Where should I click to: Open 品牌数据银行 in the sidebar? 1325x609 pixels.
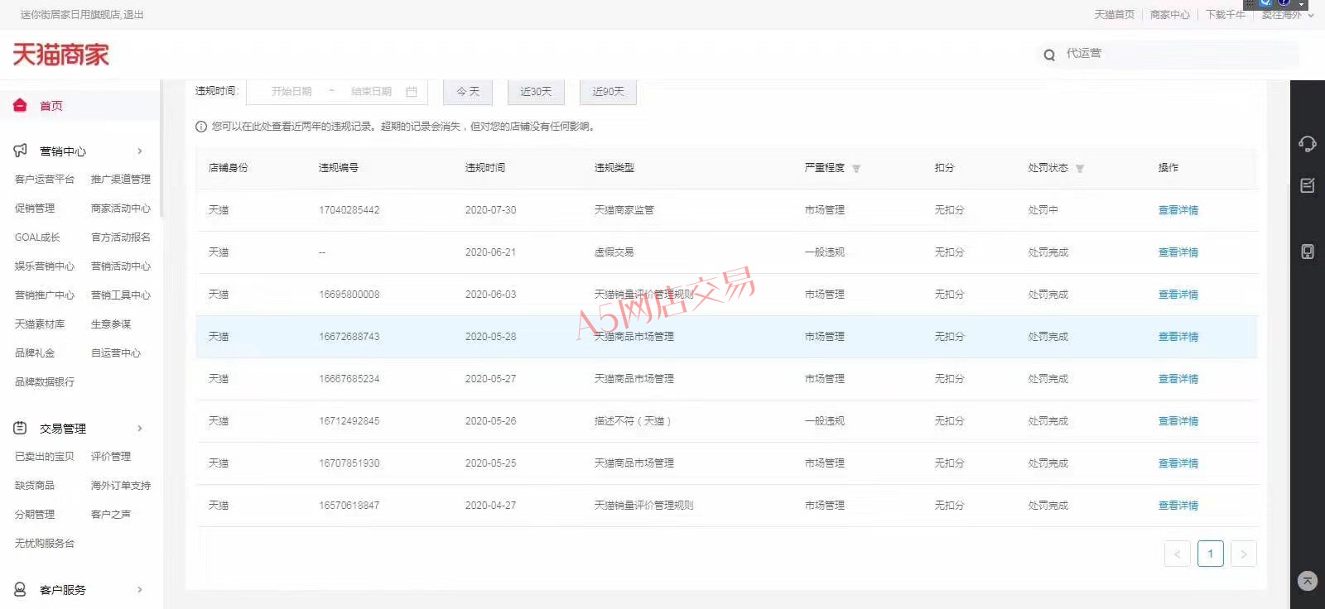[x=45, y=381]
